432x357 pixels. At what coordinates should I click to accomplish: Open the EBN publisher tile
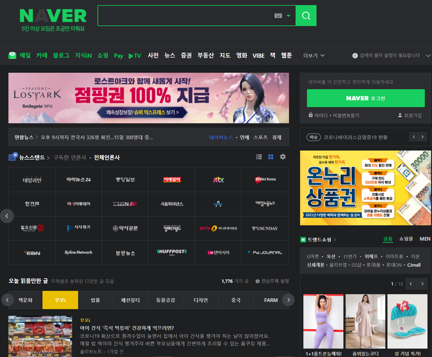[32, 252]
